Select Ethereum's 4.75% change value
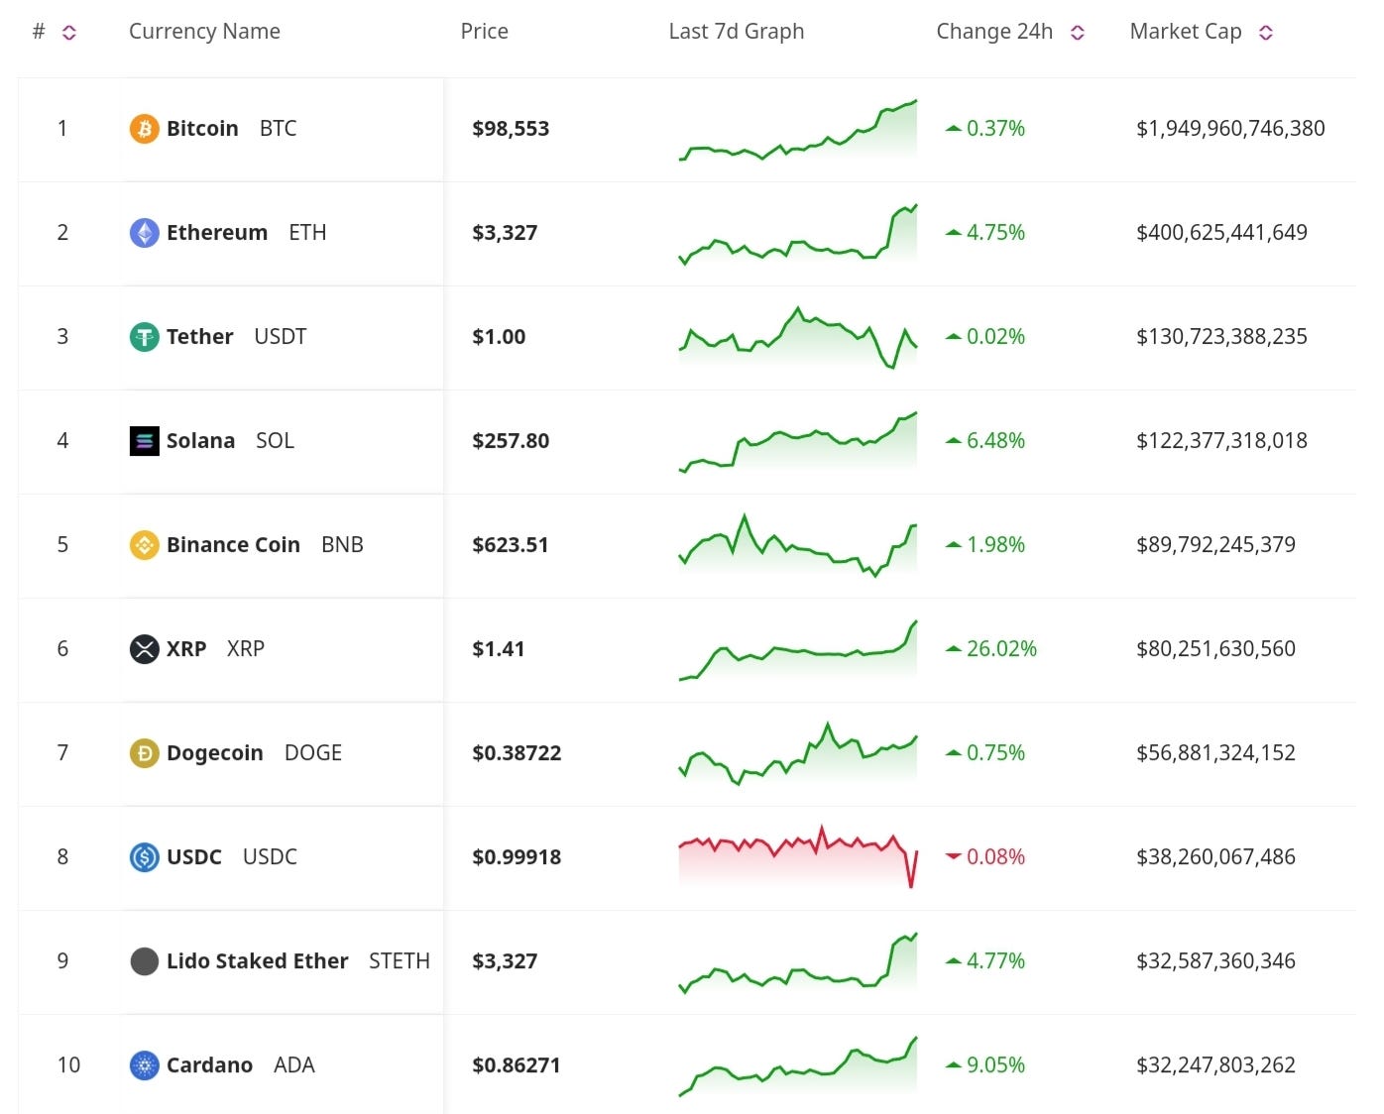Image resolution: width=1384 pixels, height=1114 pixels. (x=995, y=233)
